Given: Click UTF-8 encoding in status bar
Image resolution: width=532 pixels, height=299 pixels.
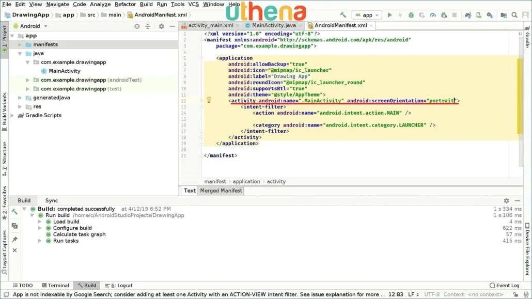Looking at the screenshot, I should (x=432, y=294).
